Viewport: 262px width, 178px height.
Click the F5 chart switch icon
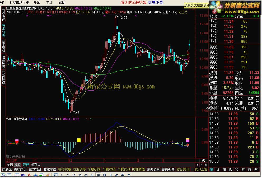point(56,176)
